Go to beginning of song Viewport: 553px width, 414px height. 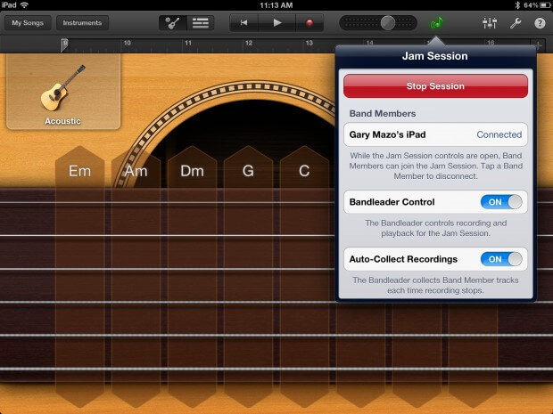[243, 23]
